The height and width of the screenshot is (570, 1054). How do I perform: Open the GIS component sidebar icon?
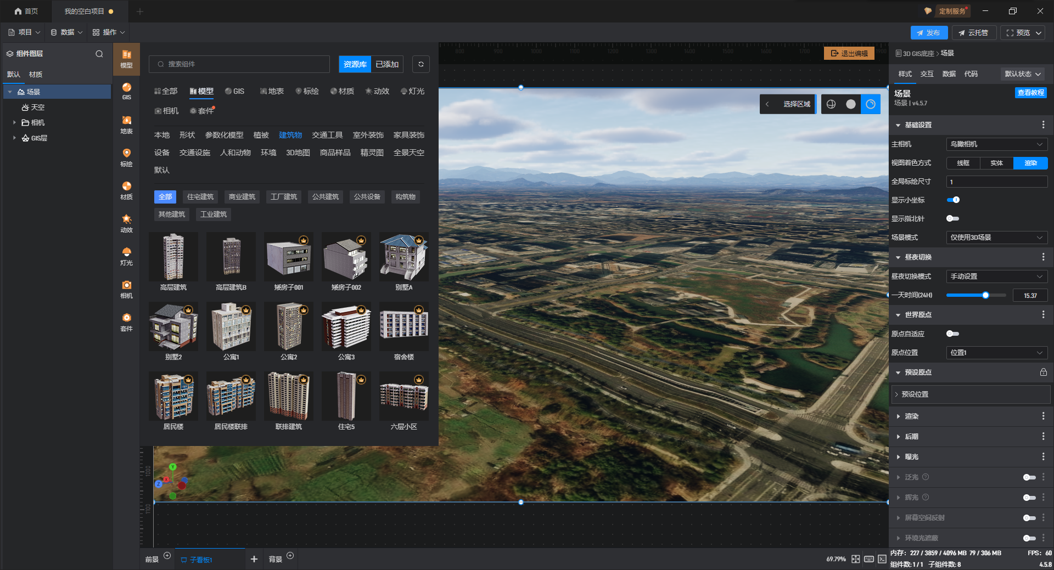(x=126, y=91)
